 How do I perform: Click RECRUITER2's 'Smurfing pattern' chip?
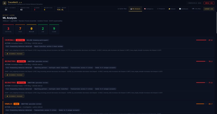tap(51, 89)
